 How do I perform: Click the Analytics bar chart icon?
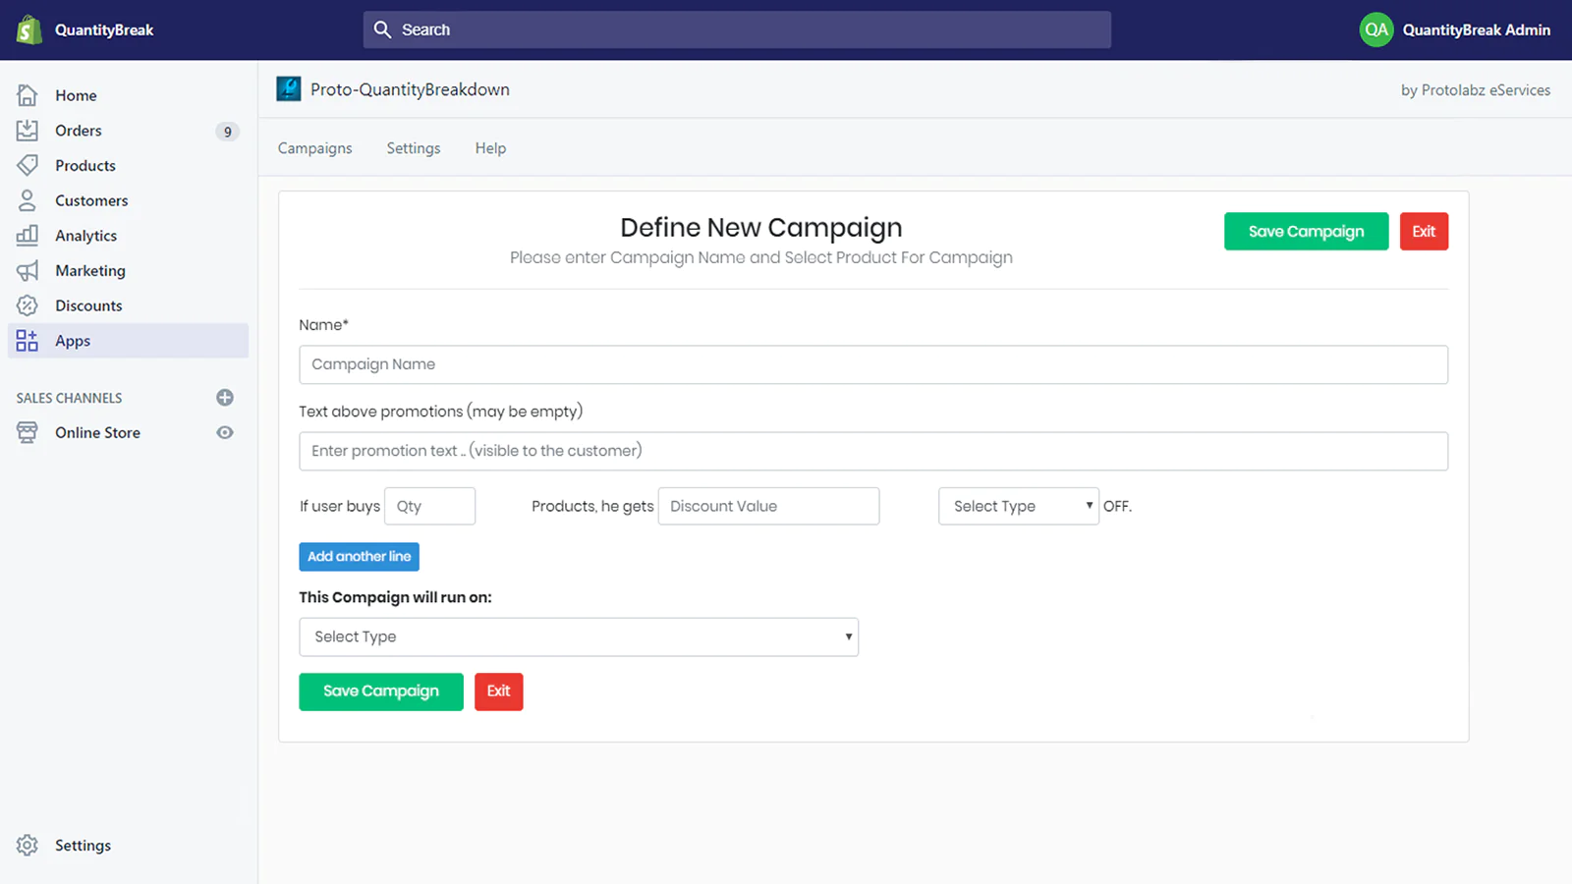[x=28, y=236]
